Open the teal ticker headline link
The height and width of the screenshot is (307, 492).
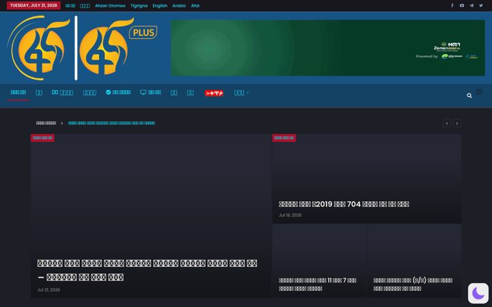[111, 123]
